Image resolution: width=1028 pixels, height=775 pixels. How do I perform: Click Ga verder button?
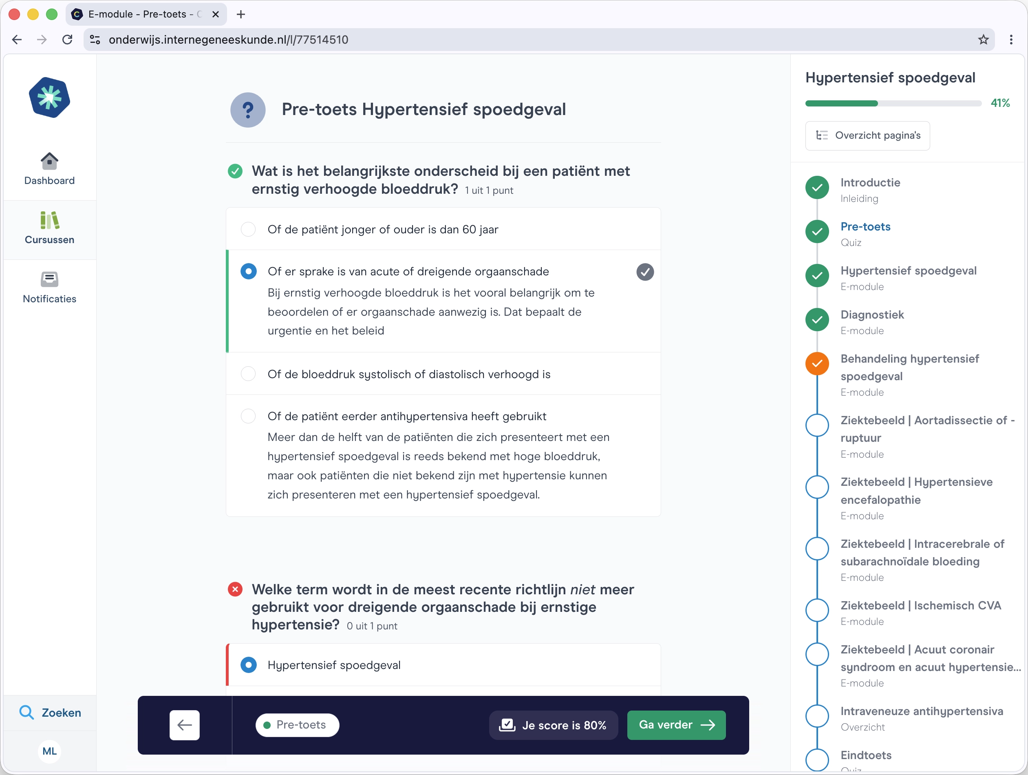(676, 725)
